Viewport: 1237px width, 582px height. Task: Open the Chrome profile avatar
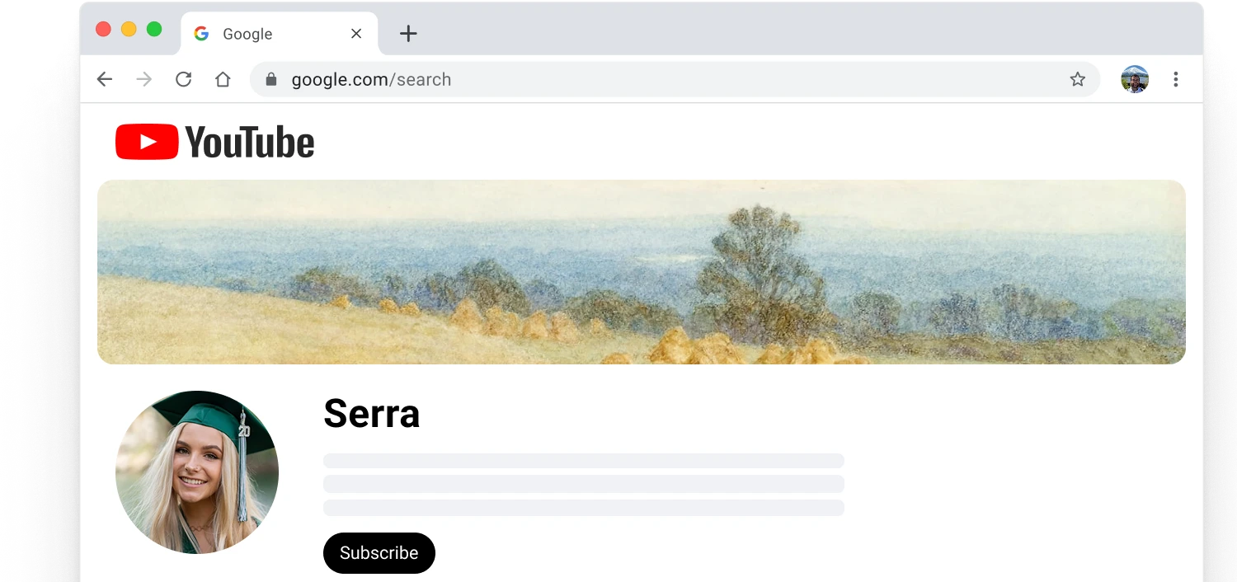(x=1134, y=79)
